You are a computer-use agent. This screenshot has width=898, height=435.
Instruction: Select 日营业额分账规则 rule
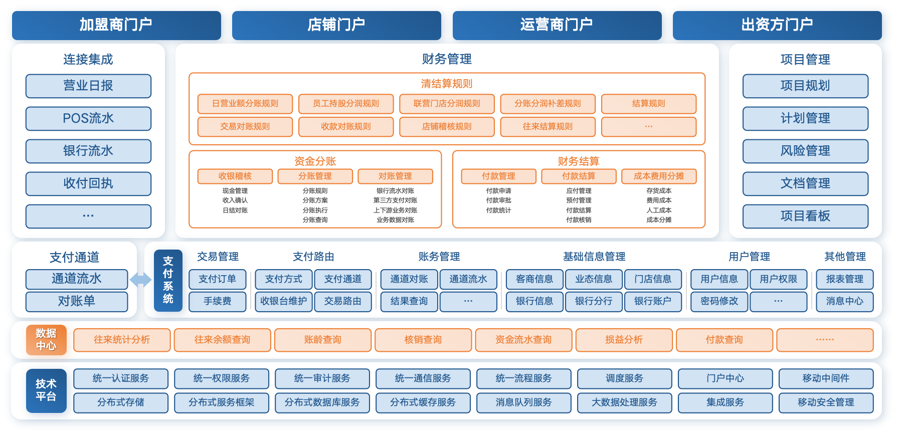pos(245,104)
